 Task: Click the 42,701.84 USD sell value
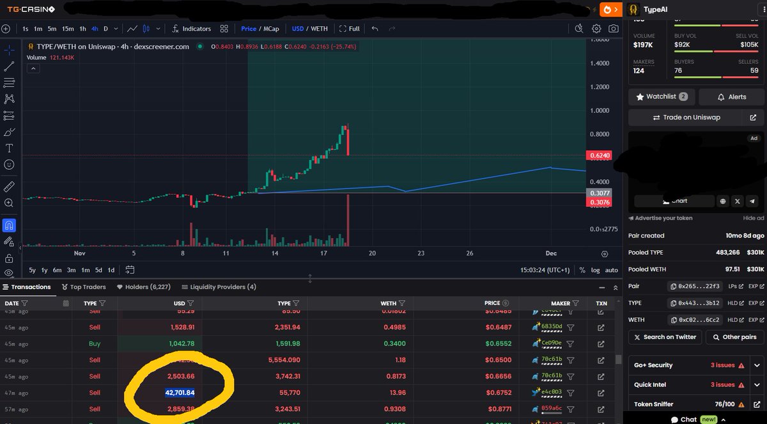(x=180, y=393)
